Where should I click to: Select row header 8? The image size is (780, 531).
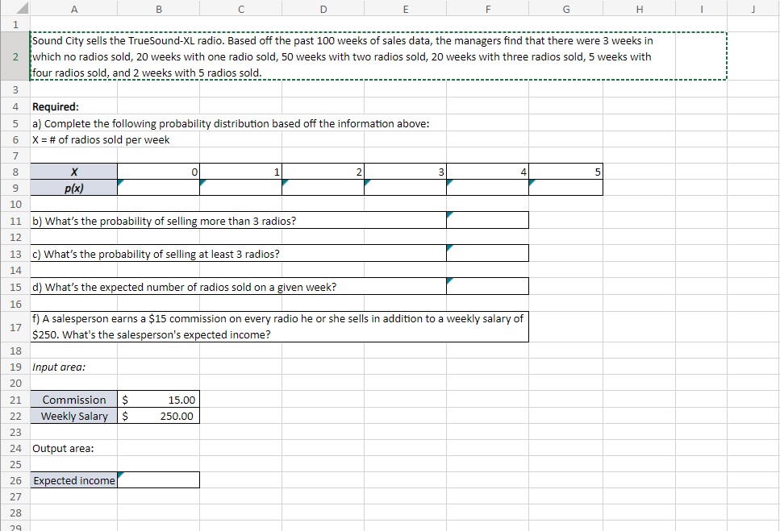(x=15, y=171)
